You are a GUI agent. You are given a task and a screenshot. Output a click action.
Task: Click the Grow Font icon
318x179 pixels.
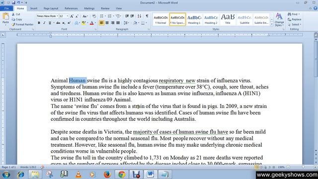[x=72, y=16]
